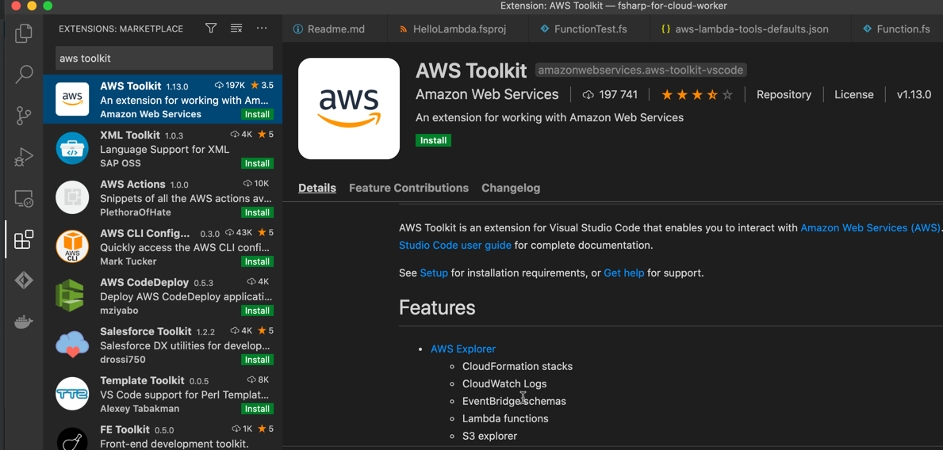Click the 197 741 install count
This screenshot has height=450, width=943.
[611, 94]
